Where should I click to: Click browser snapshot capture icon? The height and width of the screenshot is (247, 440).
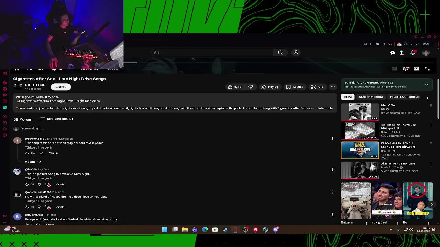click(x=372, y=44)
